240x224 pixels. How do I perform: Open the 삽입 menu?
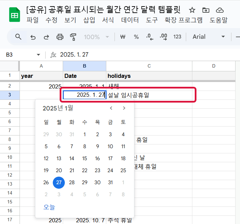pyautogui.click(x=89, y=20)
